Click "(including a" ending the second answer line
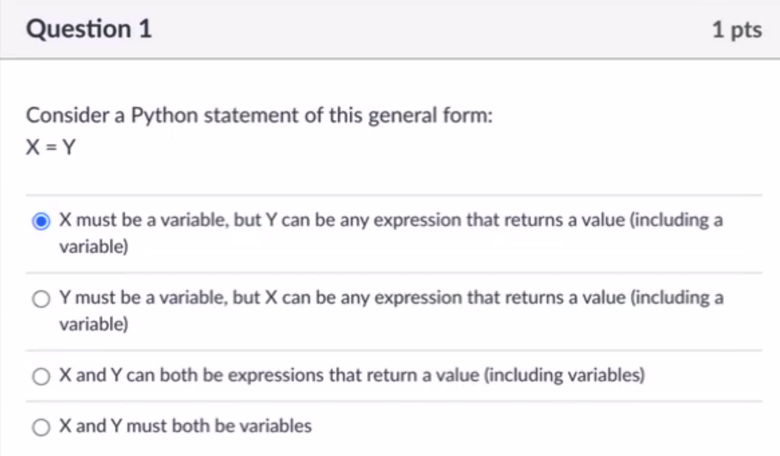The image size is (780, 456). 676,298
